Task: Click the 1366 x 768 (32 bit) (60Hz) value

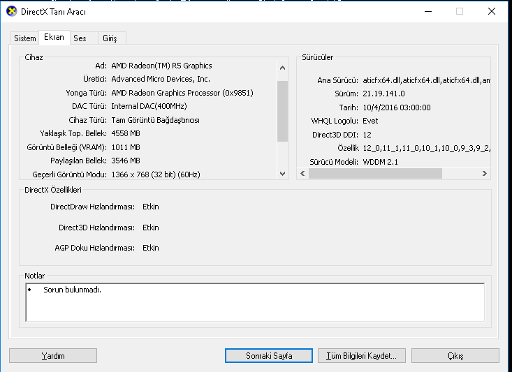Action: click(x=156, y=174)
